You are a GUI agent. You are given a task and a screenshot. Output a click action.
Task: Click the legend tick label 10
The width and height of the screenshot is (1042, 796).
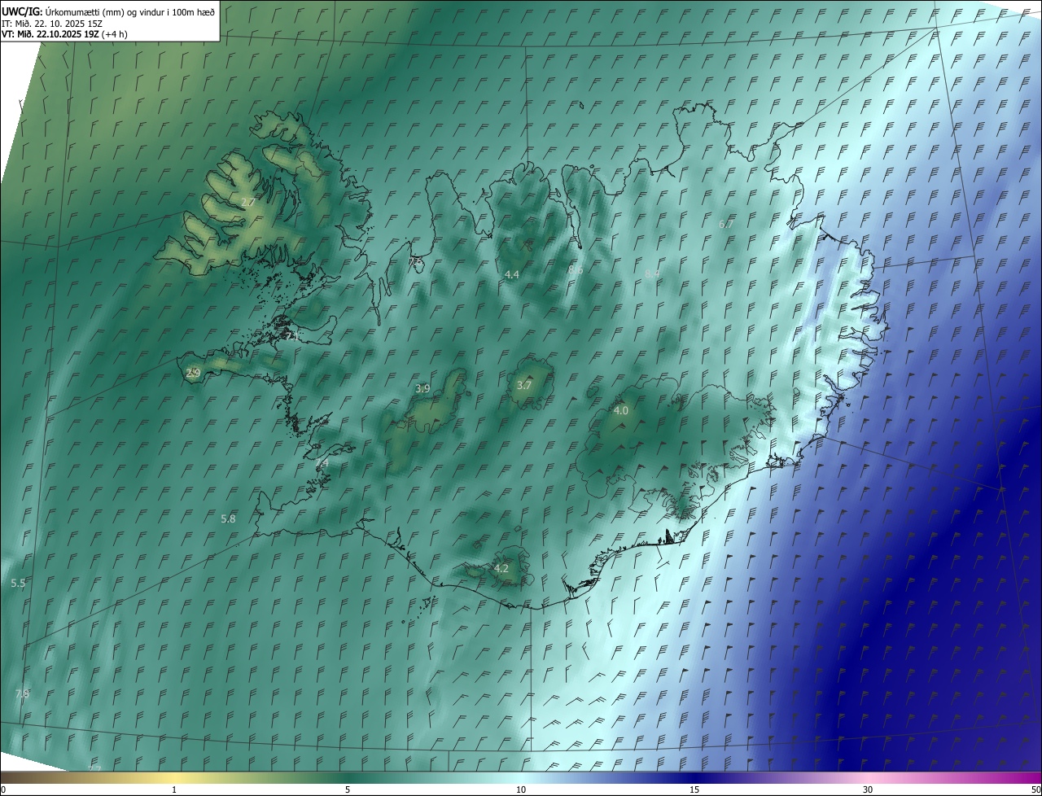coord(521,790)
